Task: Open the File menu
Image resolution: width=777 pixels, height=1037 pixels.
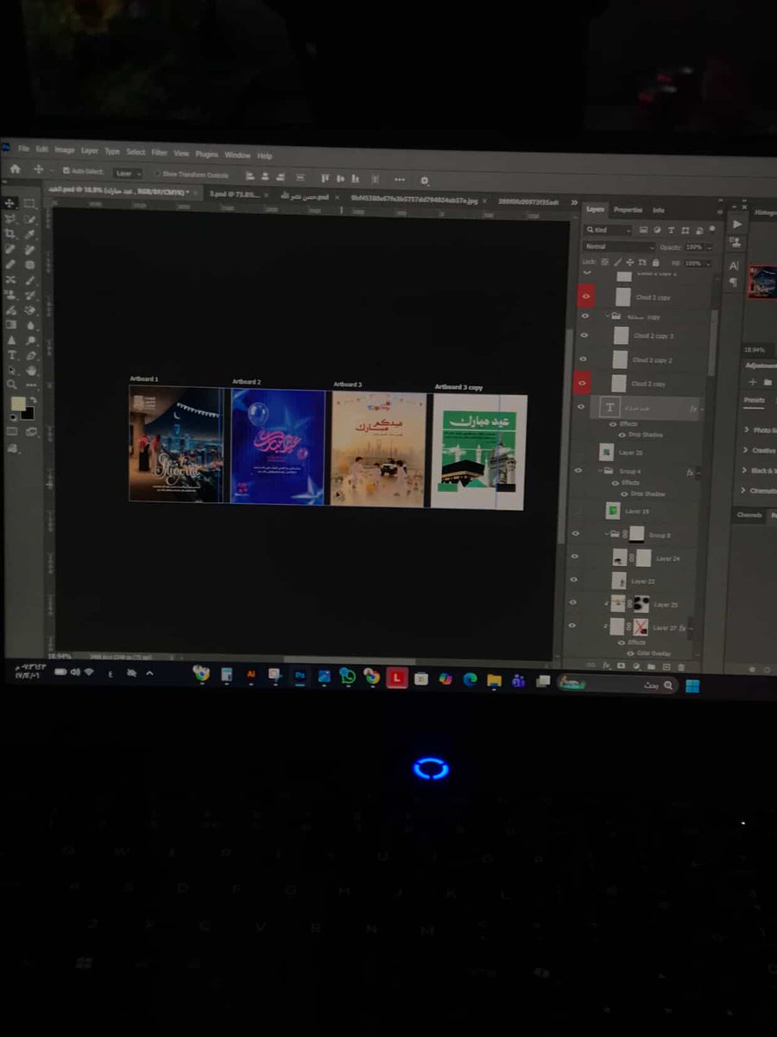Action: (x=23, y=149)
